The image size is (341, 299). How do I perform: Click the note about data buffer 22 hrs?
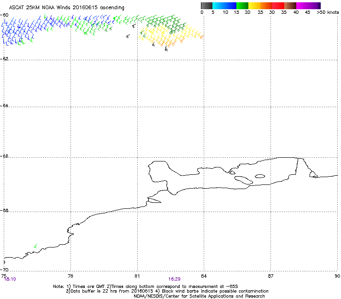[x=167, y=291]
